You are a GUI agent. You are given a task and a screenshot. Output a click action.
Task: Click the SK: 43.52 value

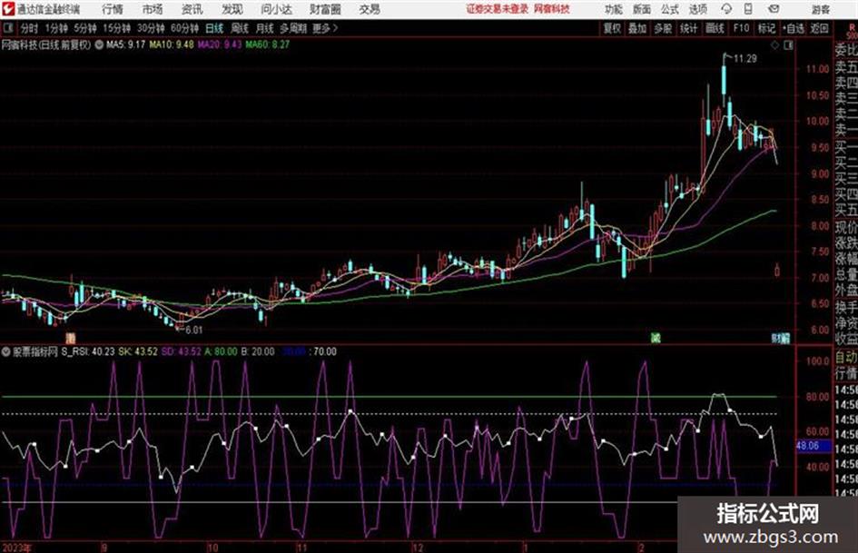[138, 351]
